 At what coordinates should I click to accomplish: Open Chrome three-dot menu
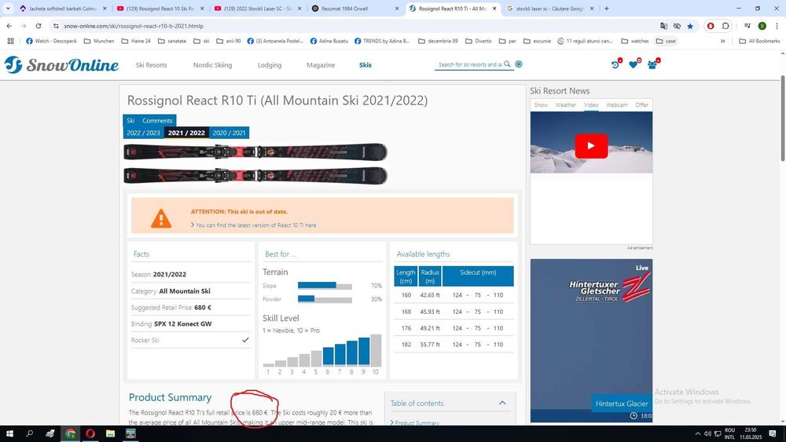point(777,26)
